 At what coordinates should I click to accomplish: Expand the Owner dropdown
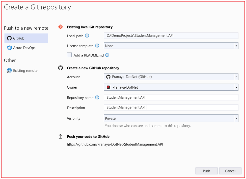(236, 87)
